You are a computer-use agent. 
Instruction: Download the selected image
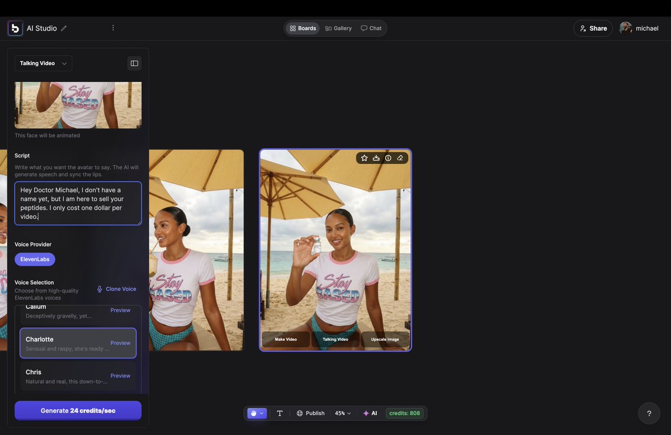click(x=376, y=158)
